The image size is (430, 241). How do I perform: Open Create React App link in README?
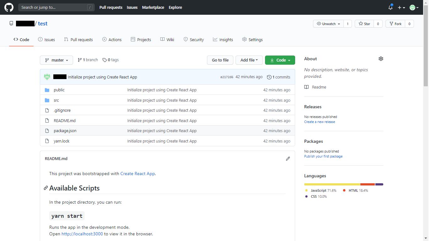tap(138, 174)
